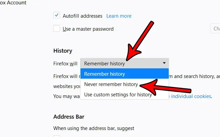The height and width of the screenshot is (137, 220).
Task: Click the dropdown arrow on Remember history box
Action: 164,63
